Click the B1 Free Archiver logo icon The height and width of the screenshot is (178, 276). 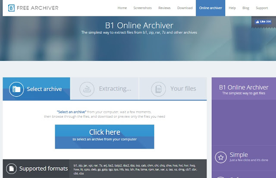click(x=12, y=8)
